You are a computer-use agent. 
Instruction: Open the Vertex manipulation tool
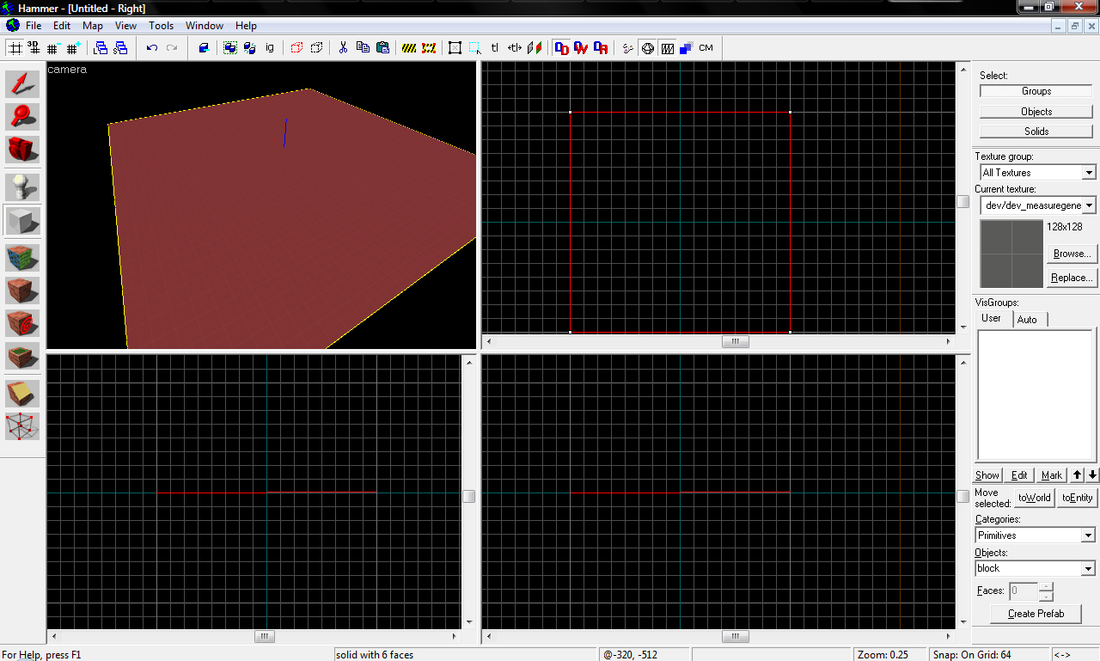click(x=22, y=426)
